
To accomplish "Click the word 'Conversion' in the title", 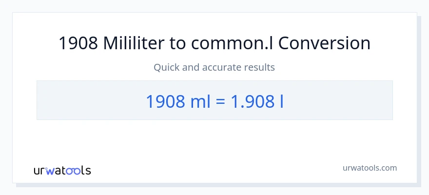I will 324,43.
